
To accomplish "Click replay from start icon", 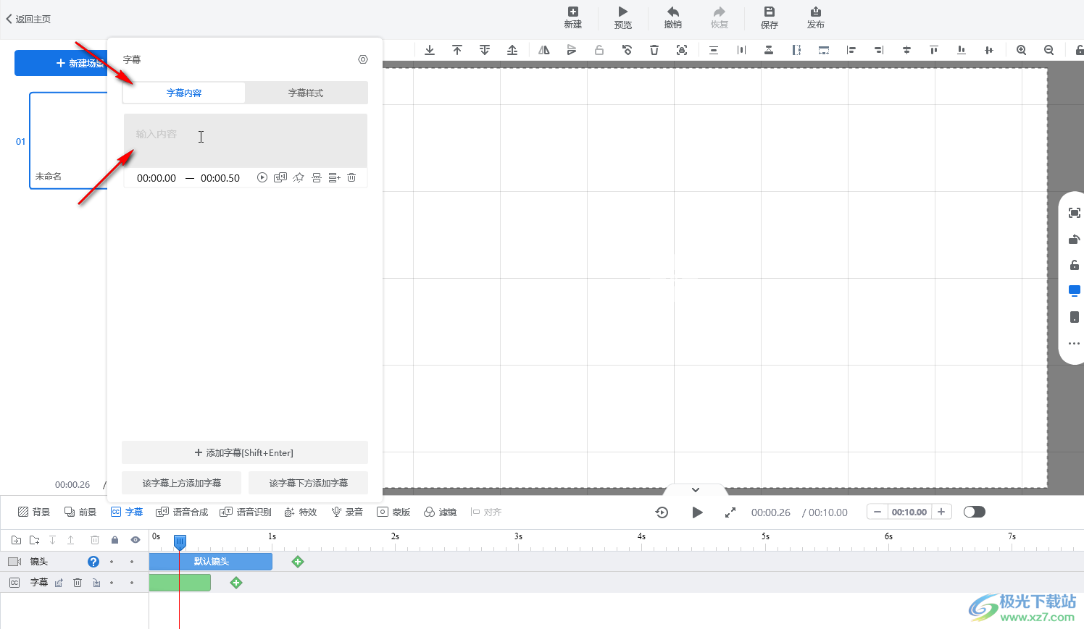I will point(662,512).
